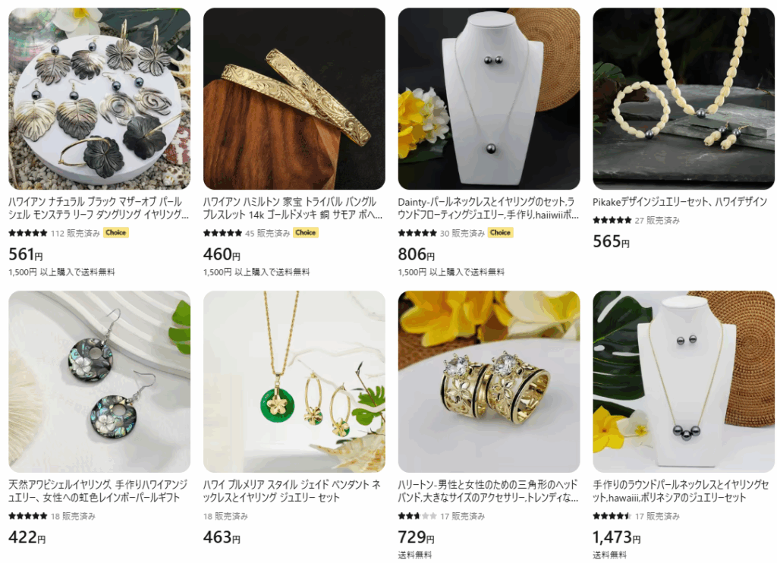This screenshot has height=563, width=777.
Task: Click the star rating of the Pikake set
Action: tap(612, 220)
